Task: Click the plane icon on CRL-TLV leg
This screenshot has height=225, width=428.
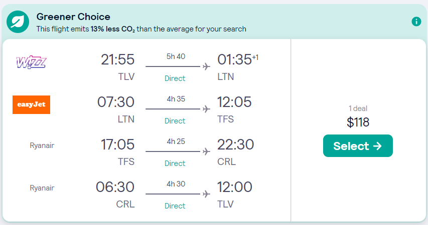Action: 206,194
